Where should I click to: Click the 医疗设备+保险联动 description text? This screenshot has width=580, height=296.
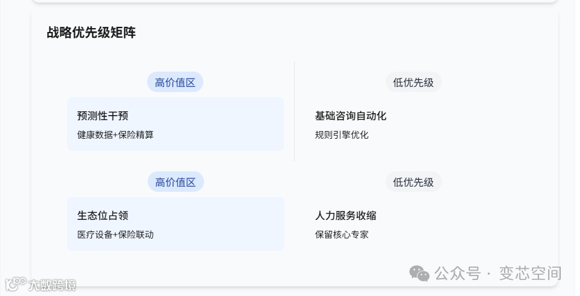(x=115, y=235)
